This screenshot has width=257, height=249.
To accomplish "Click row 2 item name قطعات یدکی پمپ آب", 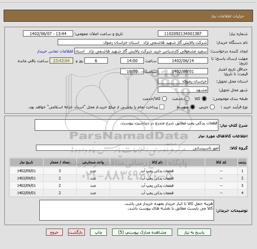I will tap(157, 178).
